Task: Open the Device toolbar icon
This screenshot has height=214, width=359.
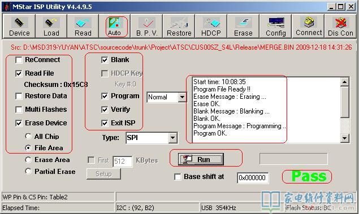Action: tap(19, 26)
